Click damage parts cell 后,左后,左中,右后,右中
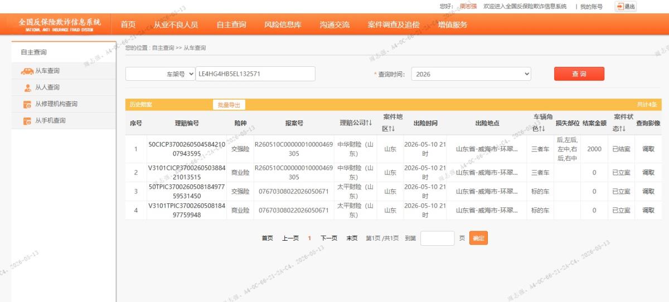 [x=567, y=149]
